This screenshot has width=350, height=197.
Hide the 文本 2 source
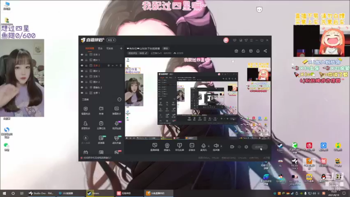[x=82, y=66]
